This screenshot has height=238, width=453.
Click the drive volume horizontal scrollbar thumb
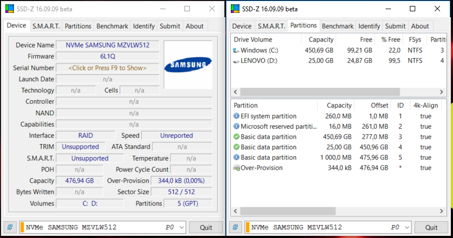[320, 92]
